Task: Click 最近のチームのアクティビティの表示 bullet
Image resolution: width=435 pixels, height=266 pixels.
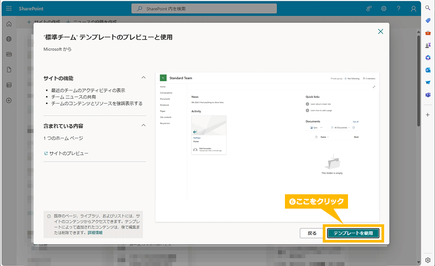Action: tap(88, 90)
